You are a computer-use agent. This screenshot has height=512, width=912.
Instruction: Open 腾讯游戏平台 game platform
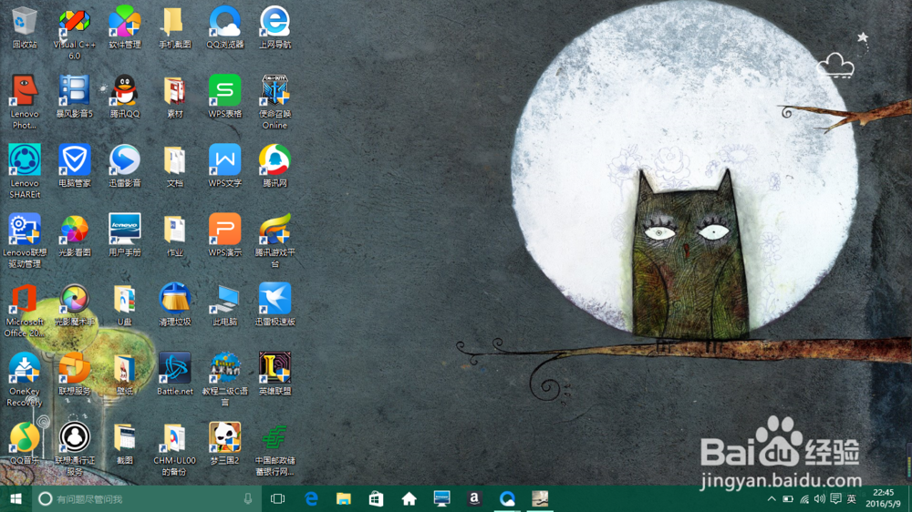pos(275,241)
